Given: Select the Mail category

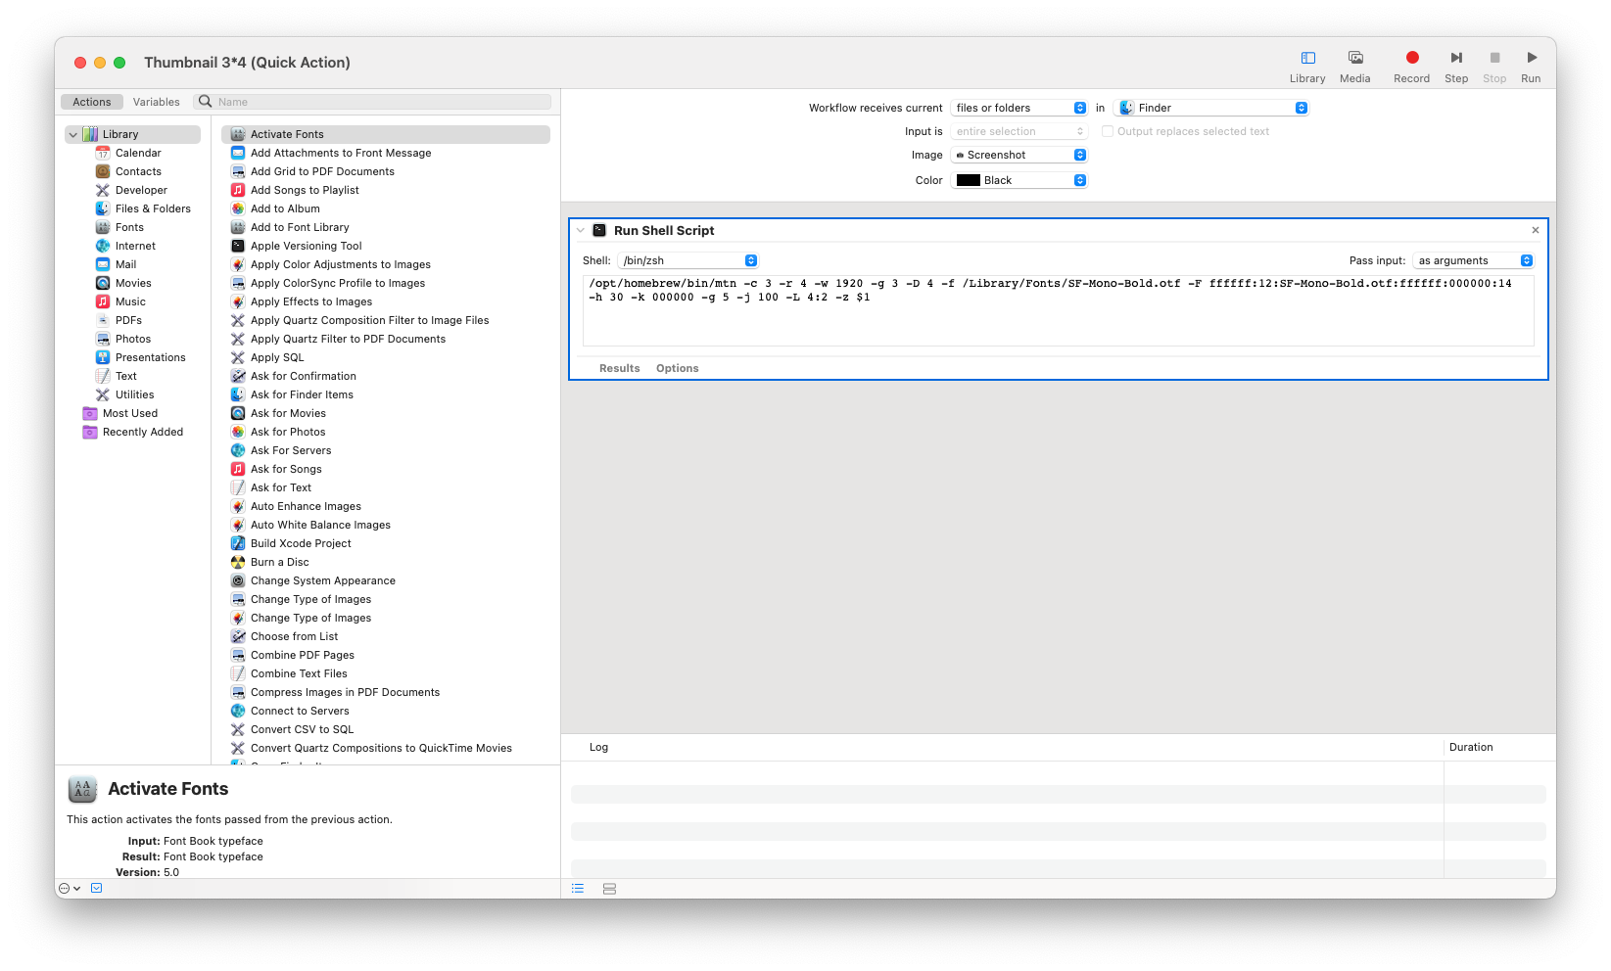Looking at the screenshot, I should click(x=125, y=264).
